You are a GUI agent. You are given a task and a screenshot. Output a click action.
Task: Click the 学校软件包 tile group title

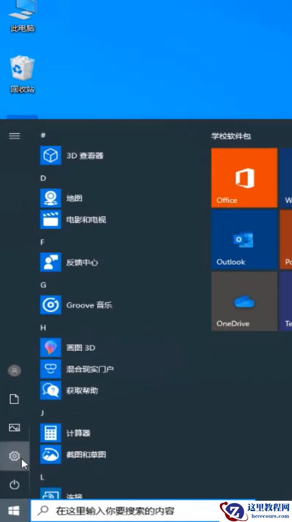[231, 136]
